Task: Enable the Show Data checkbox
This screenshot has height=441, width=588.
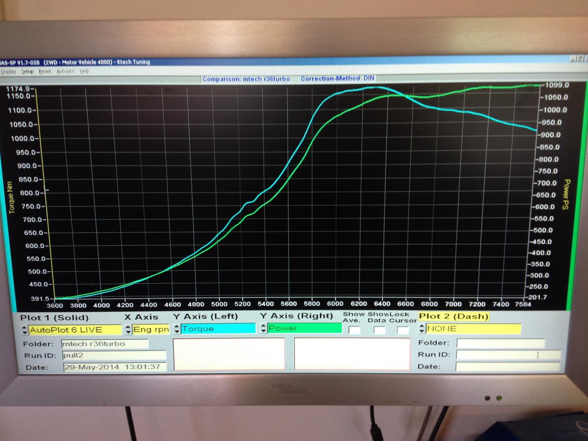Action: click(379, 330)
